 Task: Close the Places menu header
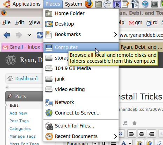pos(53,4)
